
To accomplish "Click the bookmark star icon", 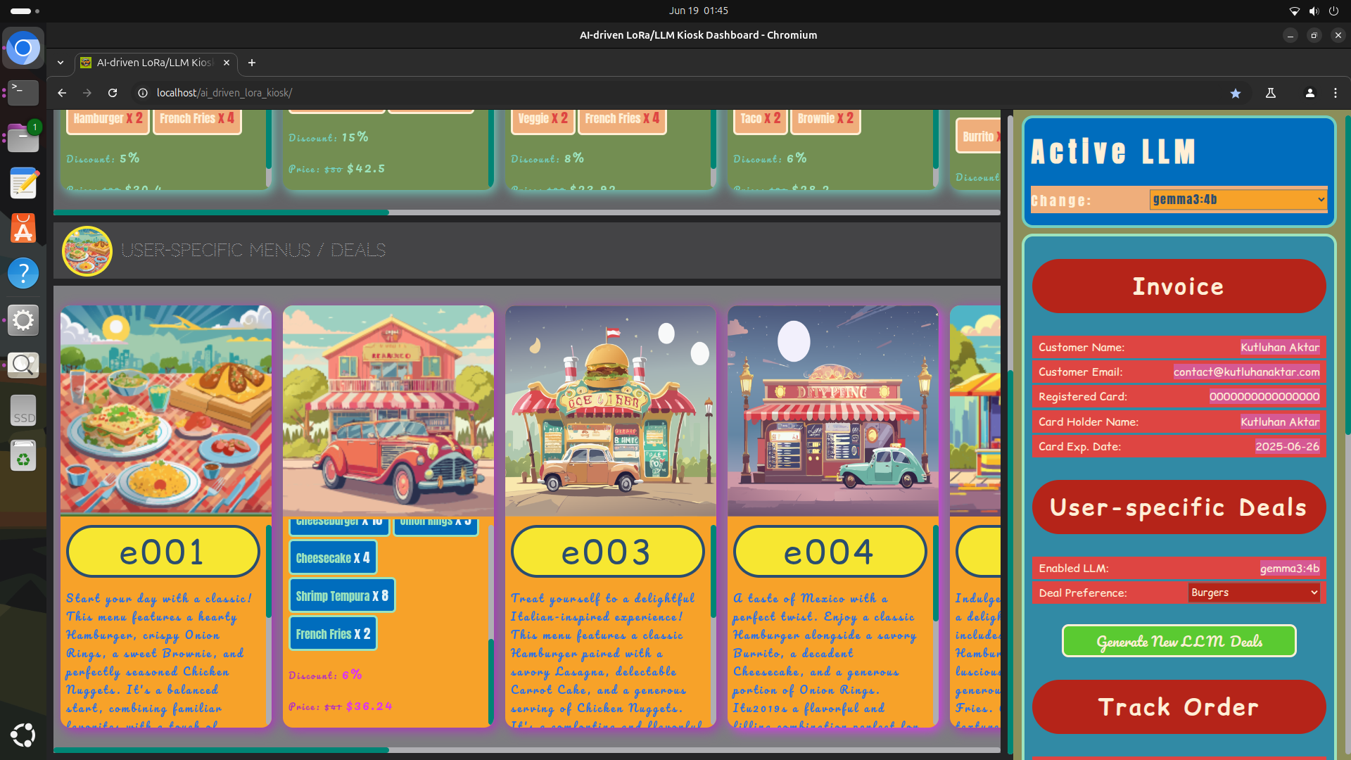I will pos(1235,93).
